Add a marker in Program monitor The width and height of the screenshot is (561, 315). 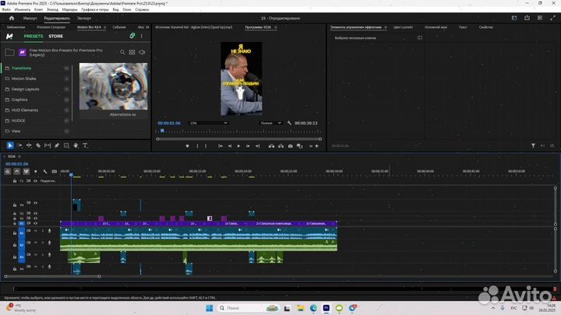pyautogui.click(x=187, y=146)
